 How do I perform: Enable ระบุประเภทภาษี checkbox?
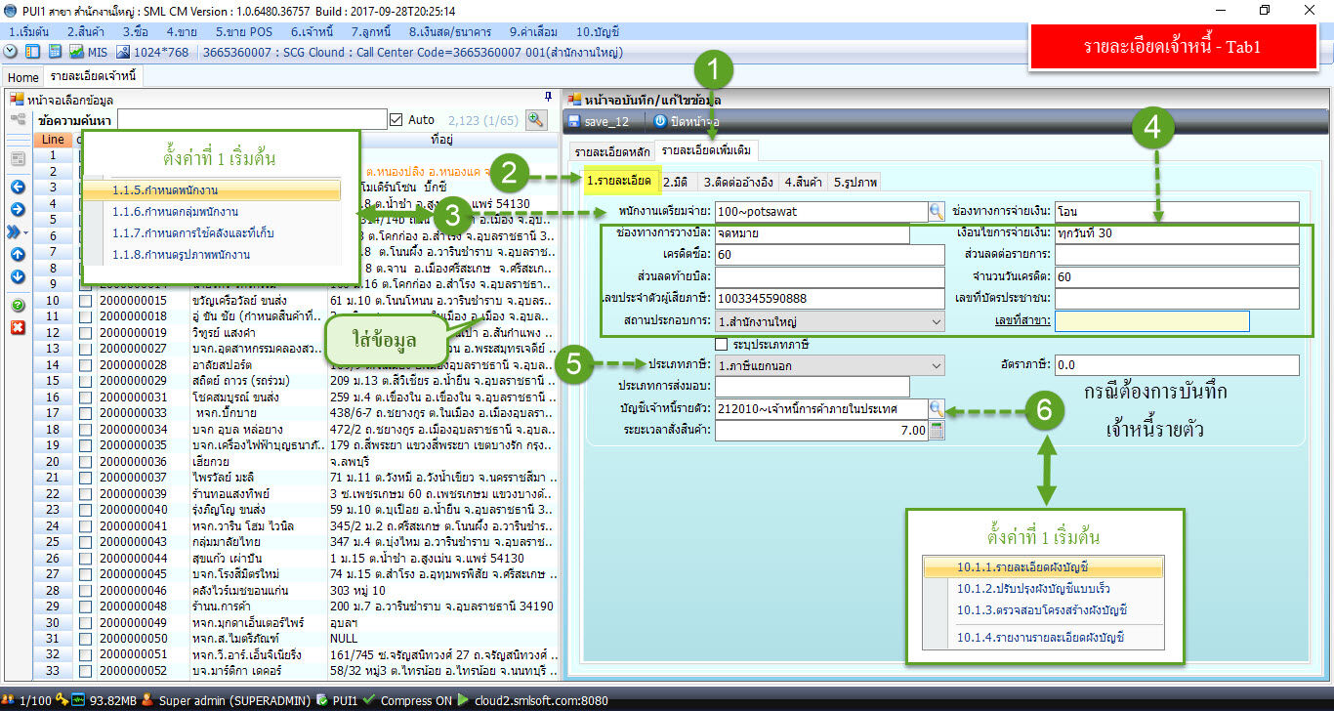pos(723,344)
